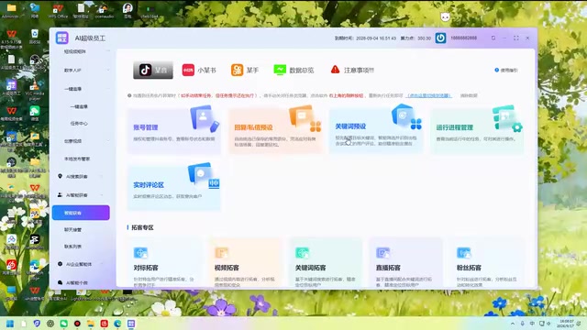Open Microsoft Edge from the taskbar

pyautogui.click(x=117, y=324)
